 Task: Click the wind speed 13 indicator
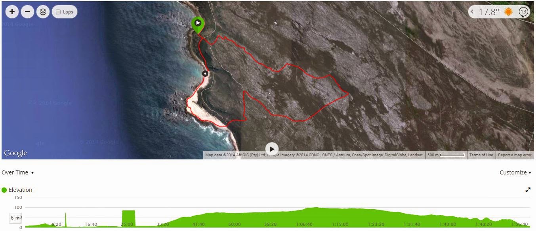[x=523, y=12]
